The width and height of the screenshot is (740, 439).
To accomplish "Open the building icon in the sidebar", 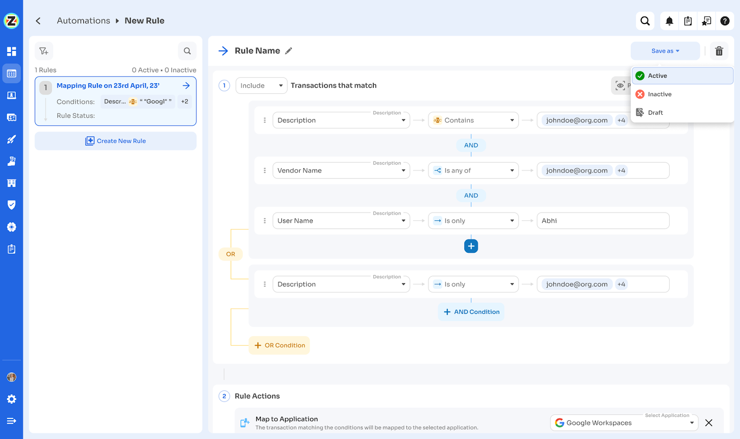I will click(12, 183).
